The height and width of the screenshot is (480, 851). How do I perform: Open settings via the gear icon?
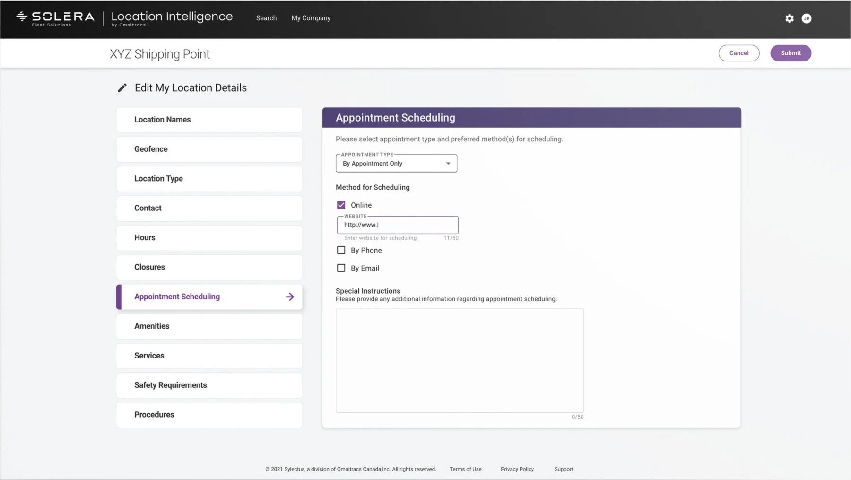tap(790, 18)
